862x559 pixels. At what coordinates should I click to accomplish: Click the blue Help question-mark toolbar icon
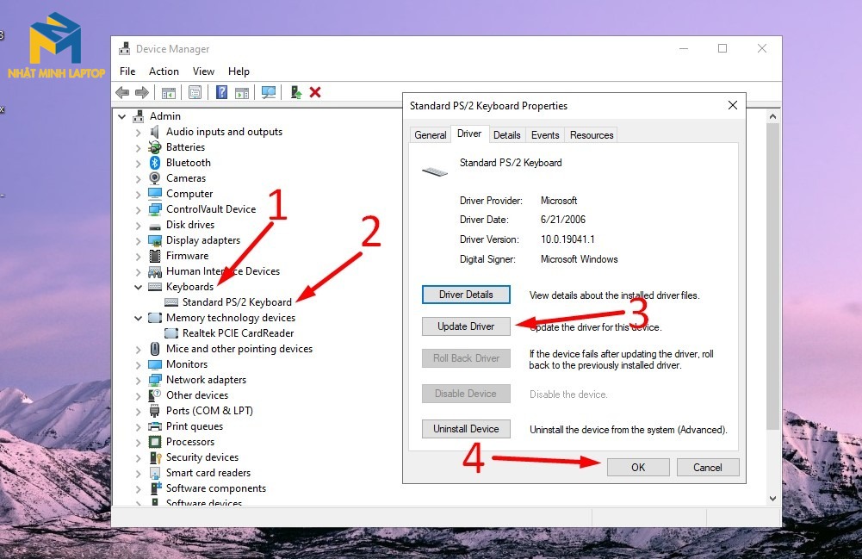(221, 92)
